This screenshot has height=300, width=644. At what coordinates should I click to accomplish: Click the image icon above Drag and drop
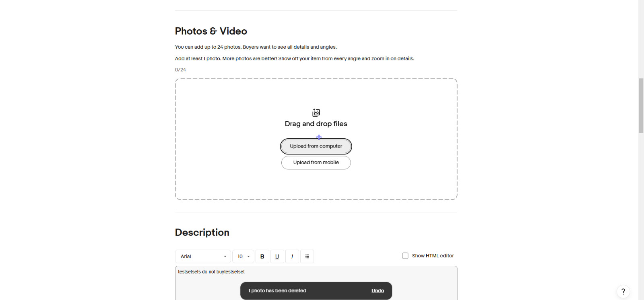(x=316, y=113)
